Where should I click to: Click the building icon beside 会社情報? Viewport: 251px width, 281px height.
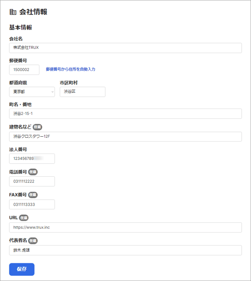(x=13, y=12)
